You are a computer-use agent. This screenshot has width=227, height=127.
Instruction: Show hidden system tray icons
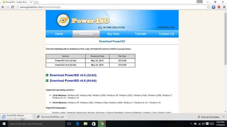click(x=191, y=124)
